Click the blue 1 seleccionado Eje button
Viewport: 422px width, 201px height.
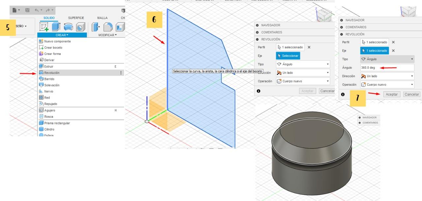coord(375,51)
